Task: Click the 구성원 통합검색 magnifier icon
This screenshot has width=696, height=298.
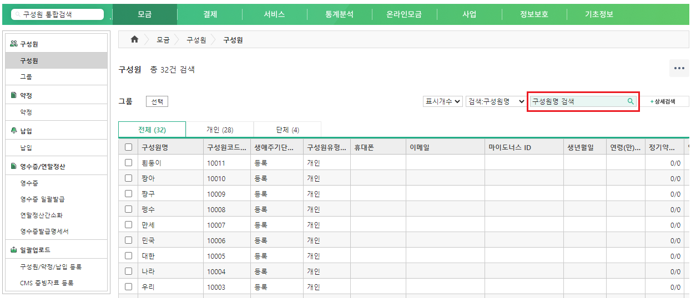Action: 18,14
